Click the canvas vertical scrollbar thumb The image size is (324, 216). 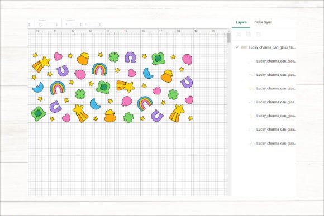coord(228,38)
